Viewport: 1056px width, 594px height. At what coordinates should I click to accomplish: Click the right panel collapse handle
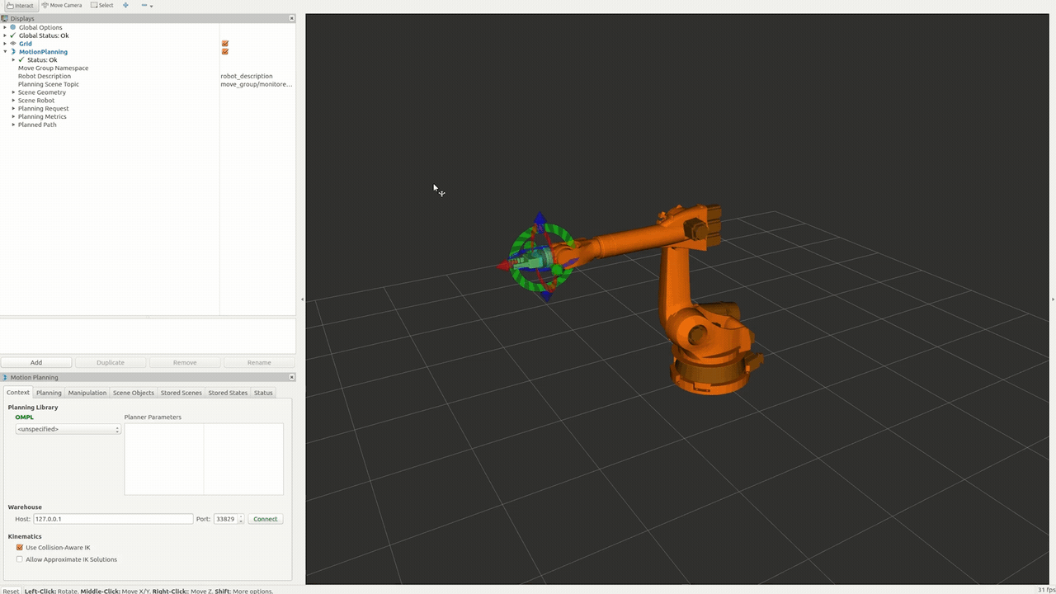[1053, 299]
